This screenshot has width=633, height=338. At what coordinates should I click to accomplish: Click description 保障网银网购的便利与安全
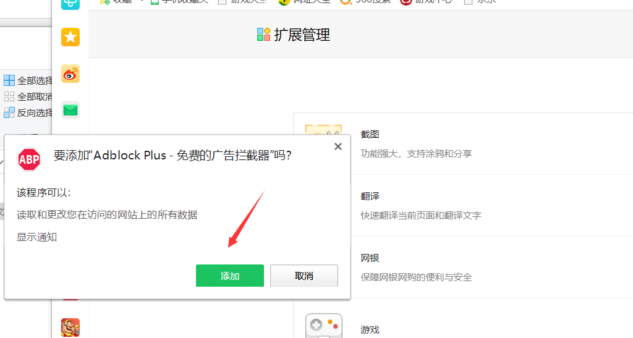[x=416, y=277]
